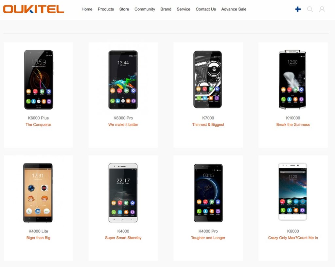
Task: Open the K4000 Lite phone image
Action: click(x=38, y=193)
